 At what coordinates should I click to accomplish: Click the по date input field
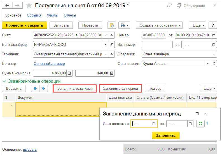[177, 124]
